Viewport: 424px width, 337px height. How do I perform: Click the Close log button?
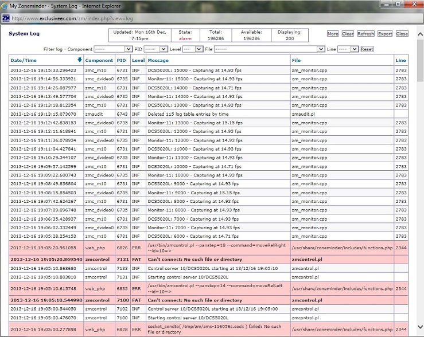click(x=402, y=34)
